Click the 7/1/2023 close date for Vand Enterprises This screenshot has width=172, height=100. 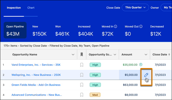click(160, 65)
